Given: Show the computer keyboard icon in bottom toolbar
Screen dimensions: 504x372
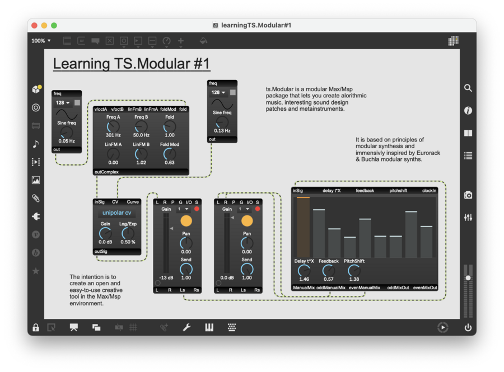Looking at the screenshot, I should (x=232, y=327).
